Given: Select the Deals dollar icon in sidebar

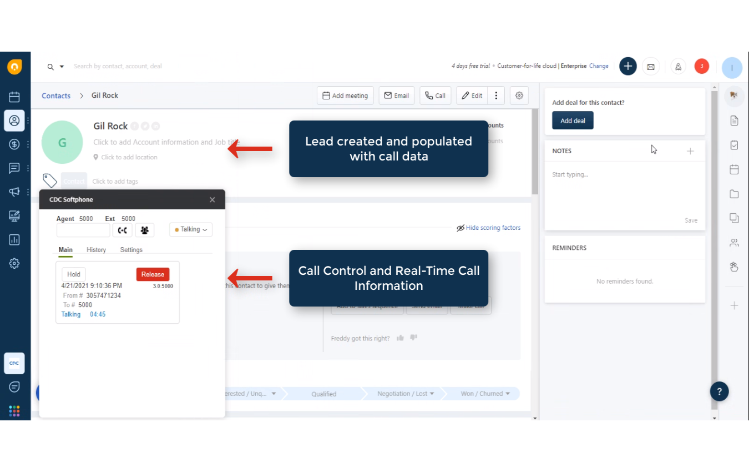Looking at the screenshot, I should (x=14, y=144).
